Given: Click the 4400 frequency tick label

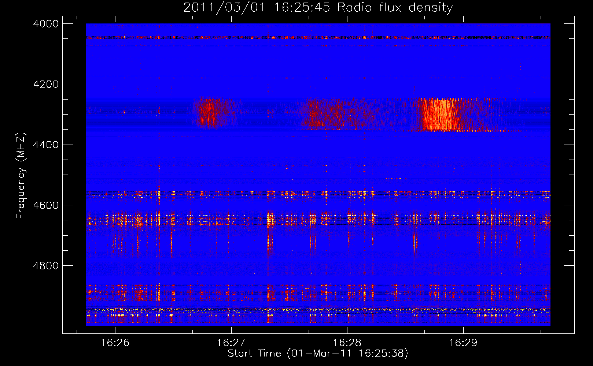Looking at the screenshot, I should click(46, 145).
